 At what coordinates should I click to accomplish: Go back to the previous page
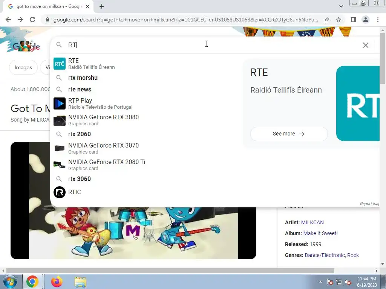coord(8,20)
